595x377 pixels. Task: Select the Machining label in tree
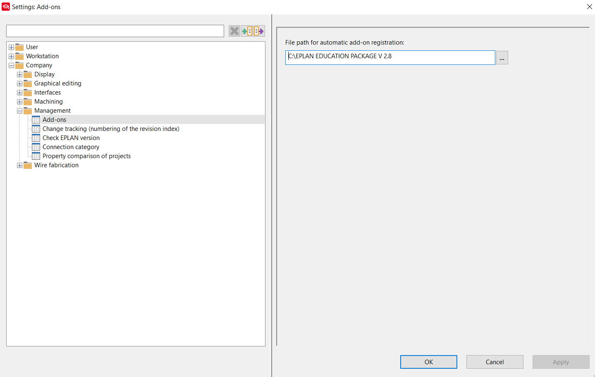coord(48,102)
